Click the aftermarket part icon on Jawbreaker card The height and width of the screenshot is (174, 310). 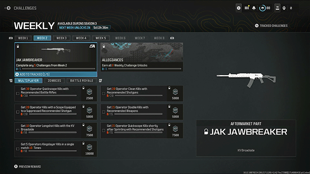pos(92,46)
